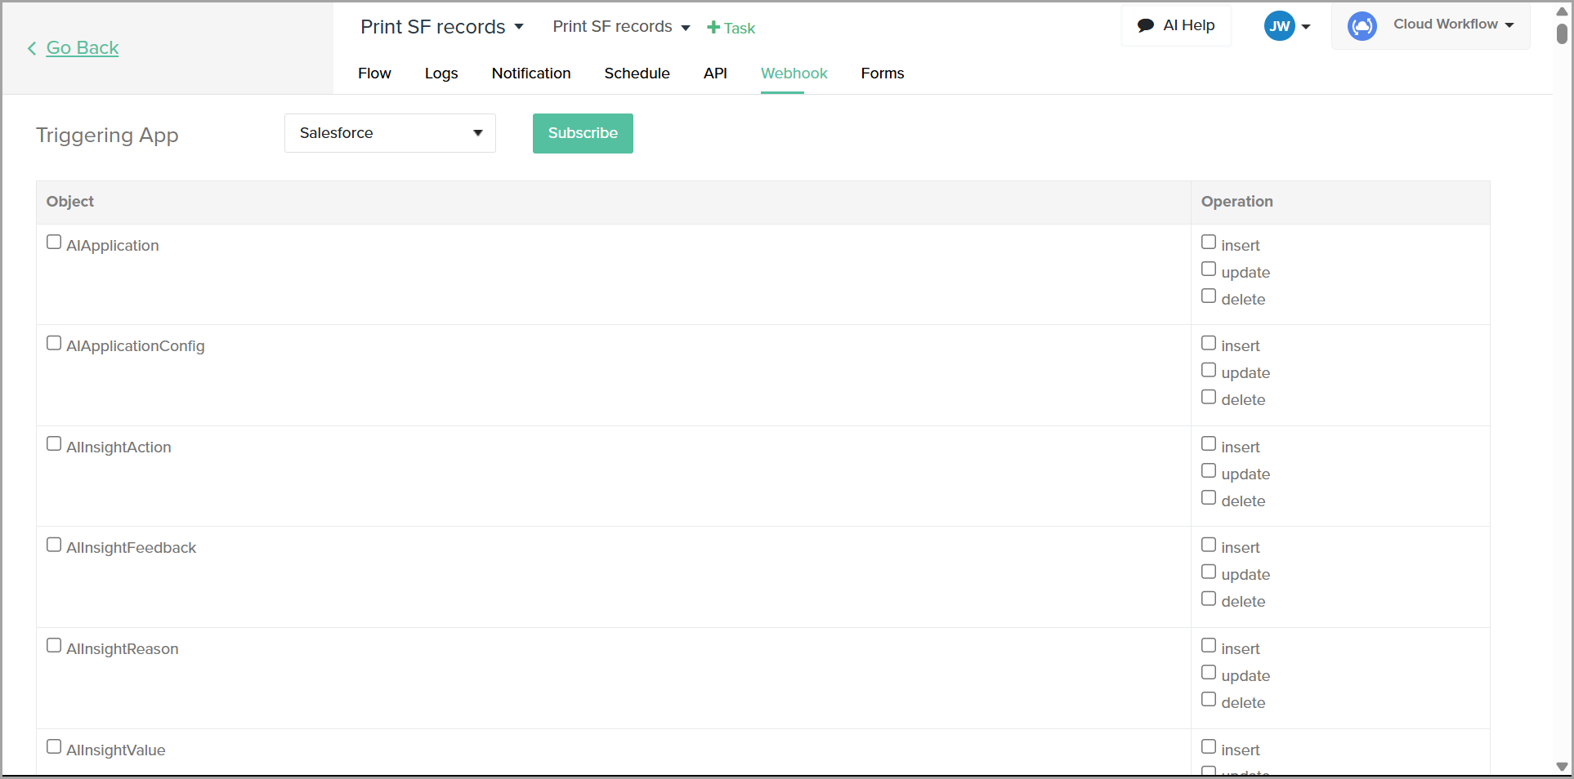Click the Cloud Workflow logo icon
The width and height of the screenshot is (1574, 779).
click(x=1362, y=26)
